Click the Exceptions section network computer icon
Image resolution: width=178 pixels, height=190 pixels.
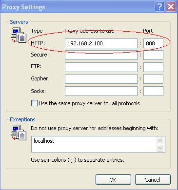(19, 133)
